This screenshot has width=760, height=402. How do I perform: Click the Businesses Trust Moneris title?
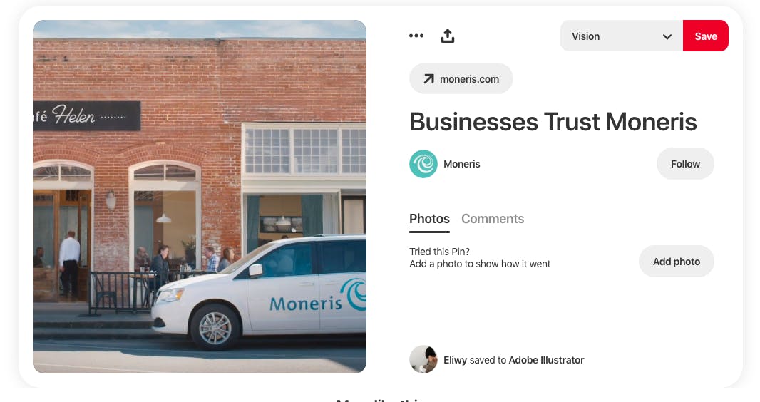[553, 122]
